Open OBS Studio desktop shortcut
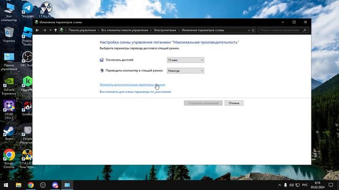339x190 pixels. coord(27,59)
